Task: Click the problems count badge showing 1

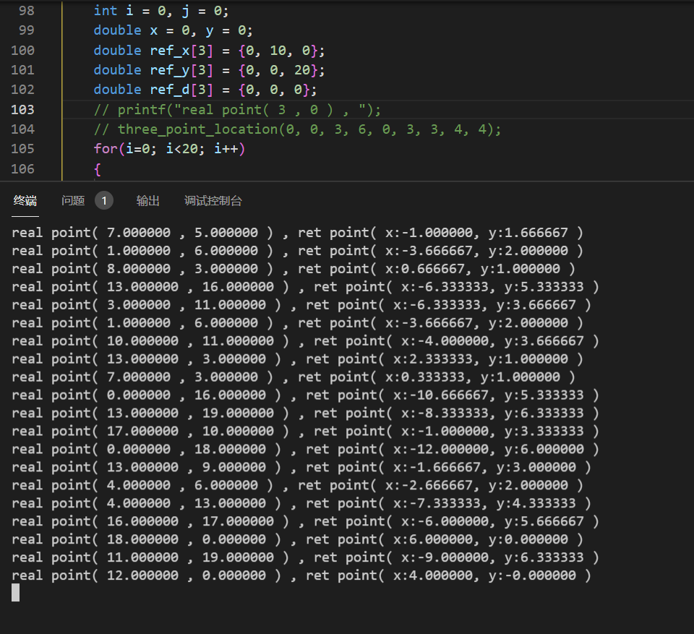Action: pos(104,201)
